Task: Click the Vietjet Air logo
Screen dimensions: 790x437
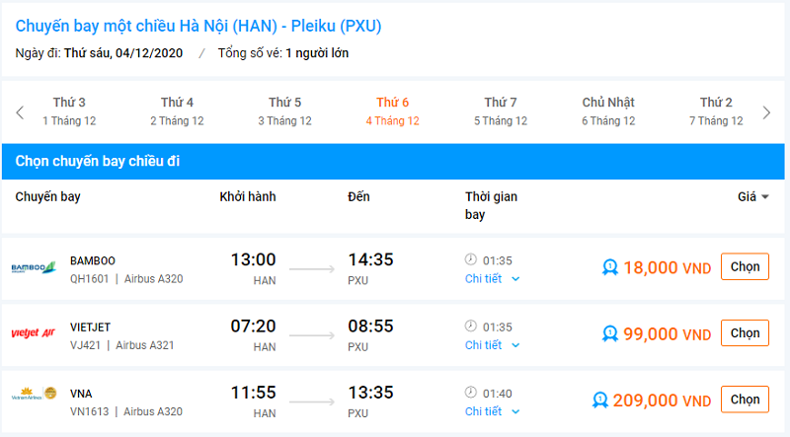Action: 34,333
